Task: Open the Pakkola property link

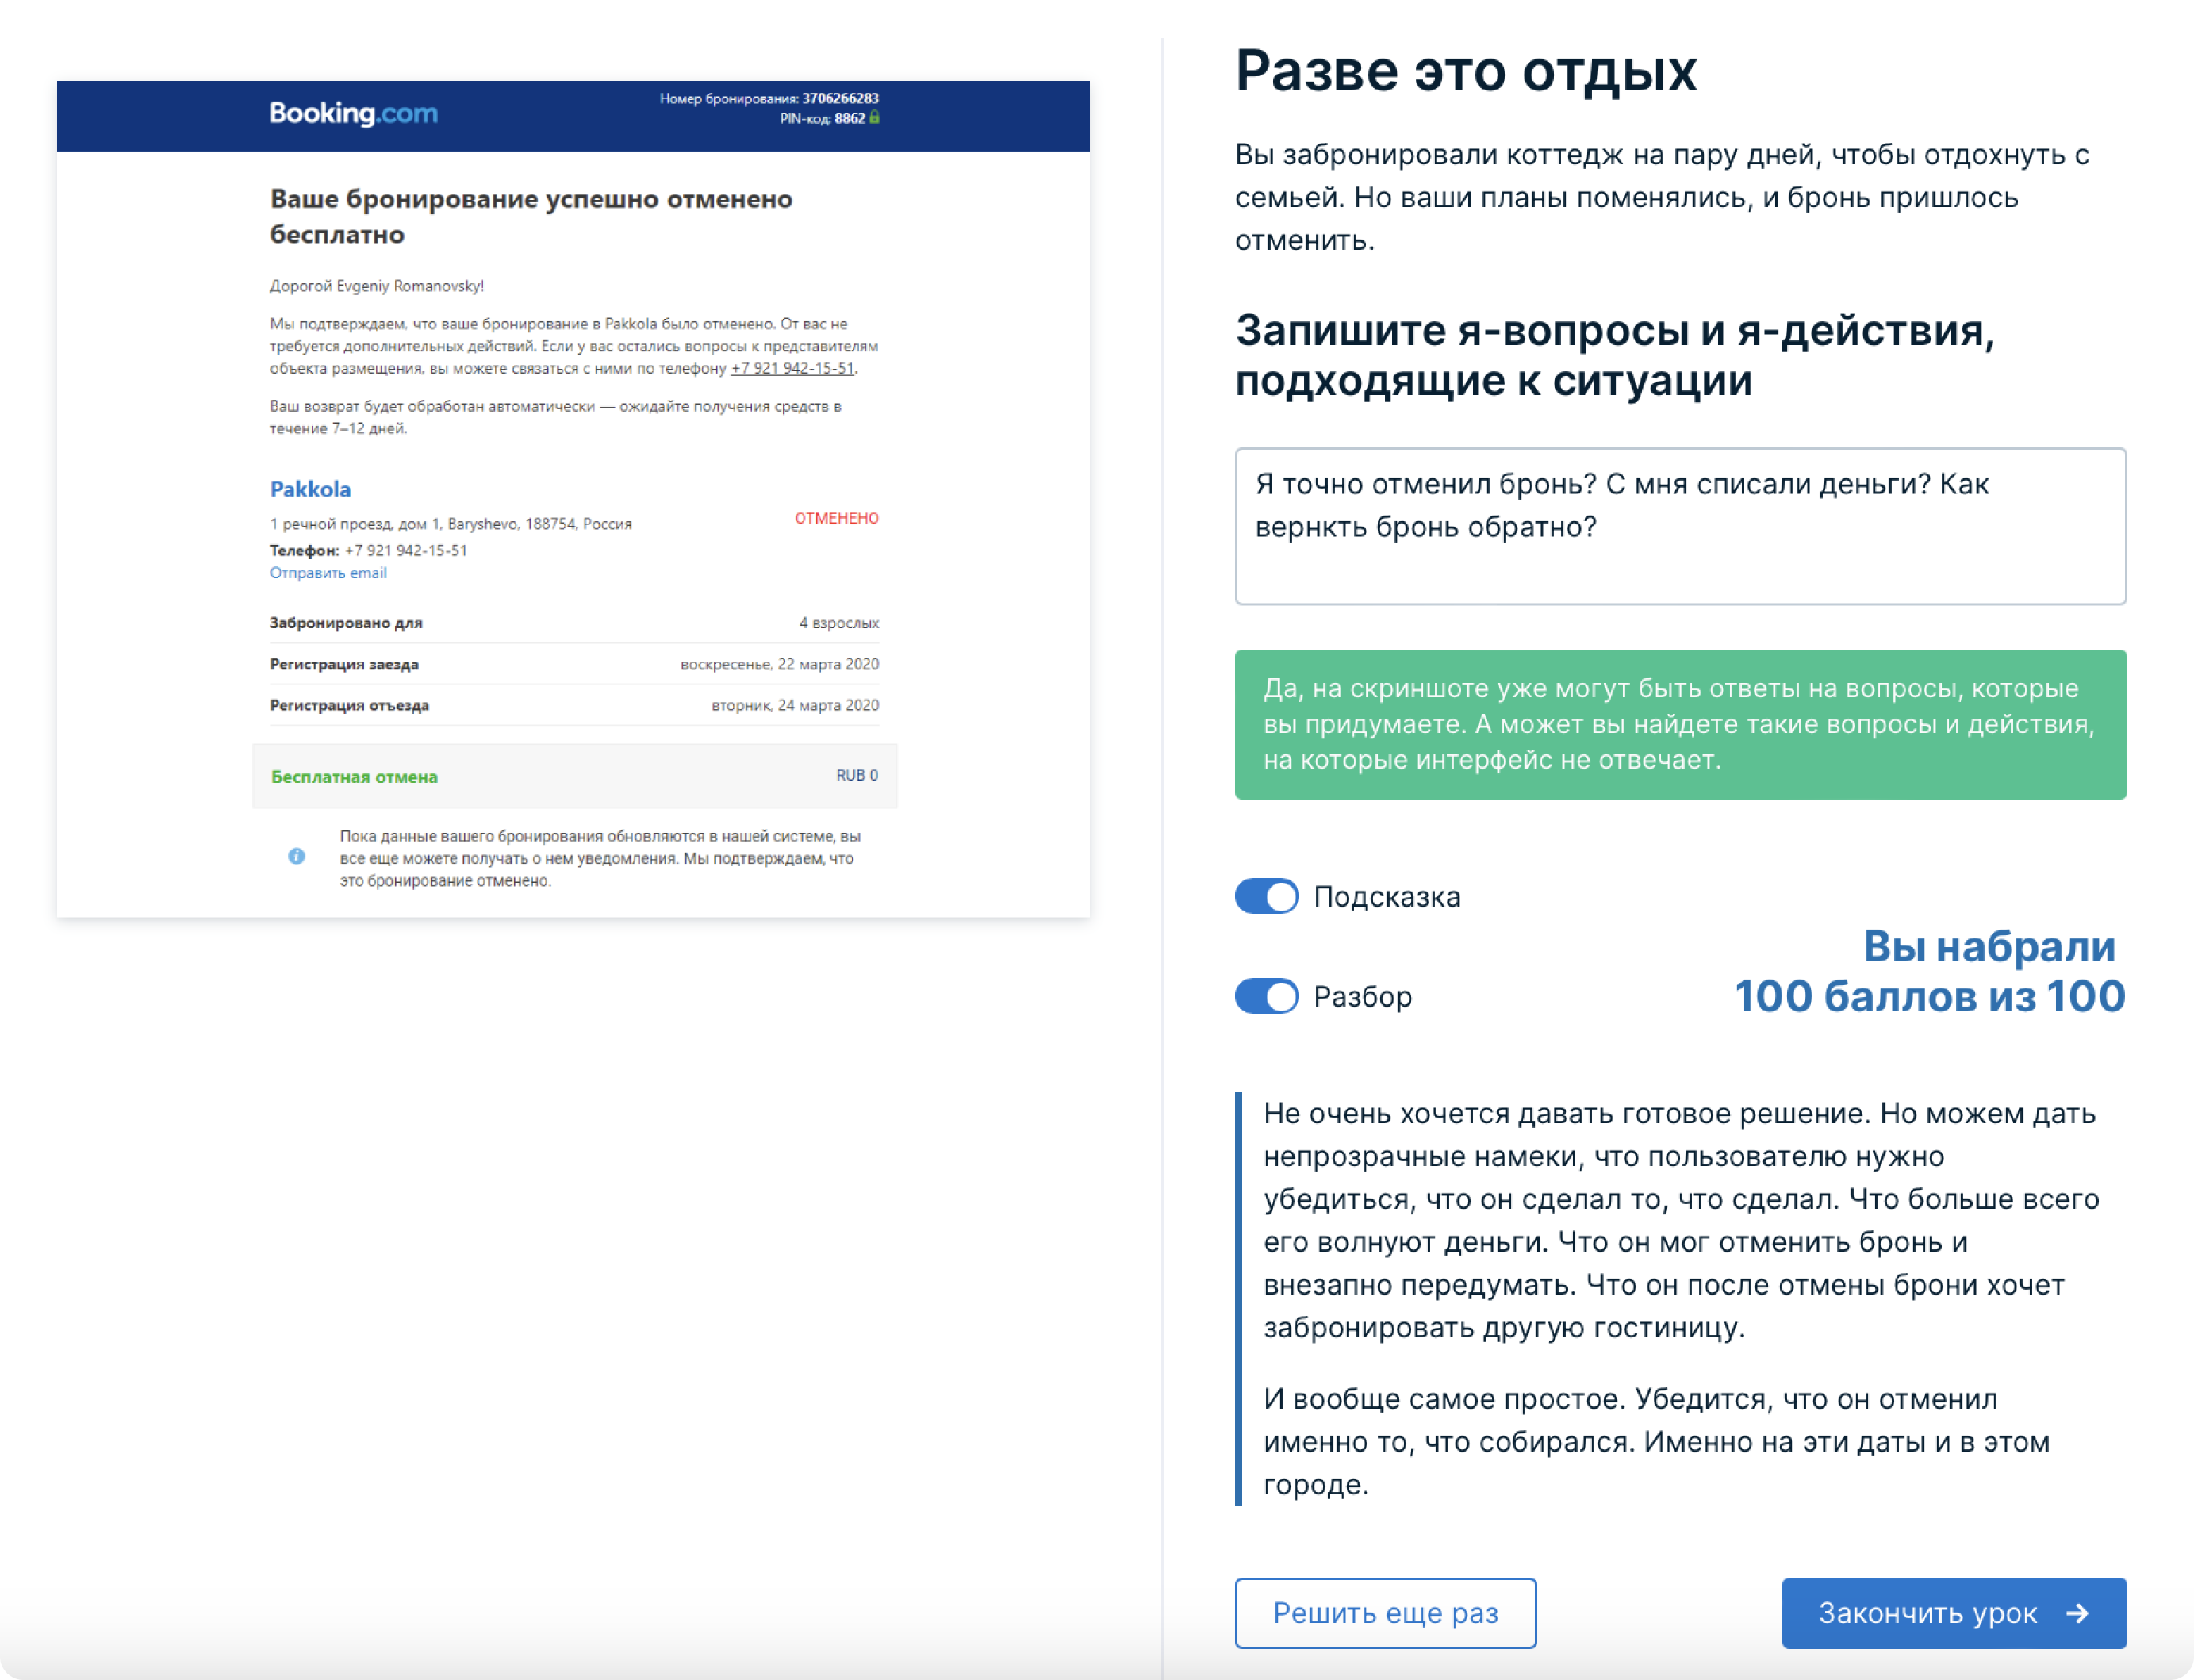Action: click(310, 489)
